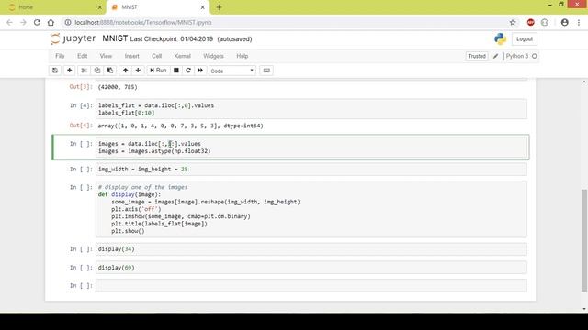Go forward in browser history
The width and height of the screenshot is (588, 330).
(x=23, y=22)
